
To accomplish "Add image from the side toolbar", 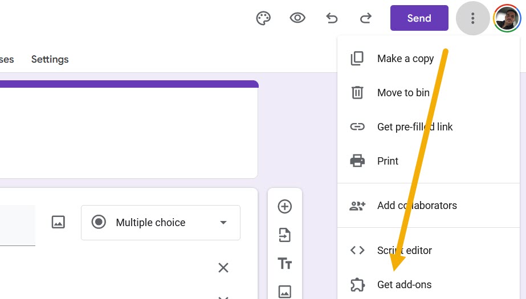I will tap(285, 292).
